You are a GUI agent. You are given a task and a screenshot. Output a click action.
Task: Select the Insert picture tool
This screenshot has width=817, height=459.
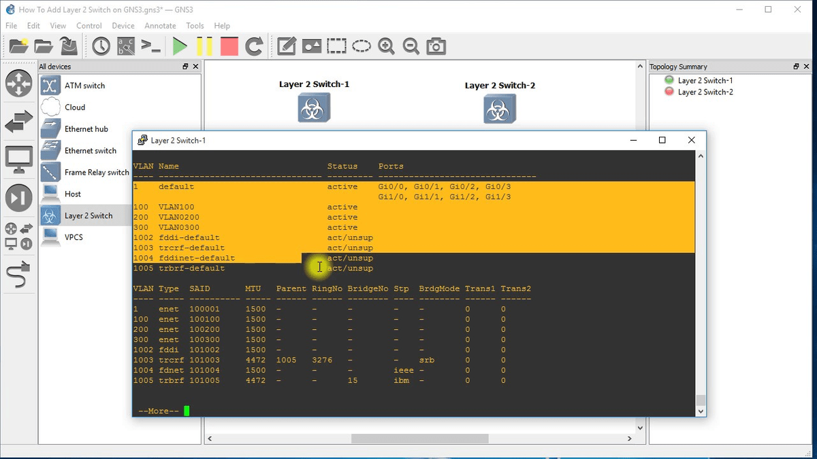(x=312, y=46)
